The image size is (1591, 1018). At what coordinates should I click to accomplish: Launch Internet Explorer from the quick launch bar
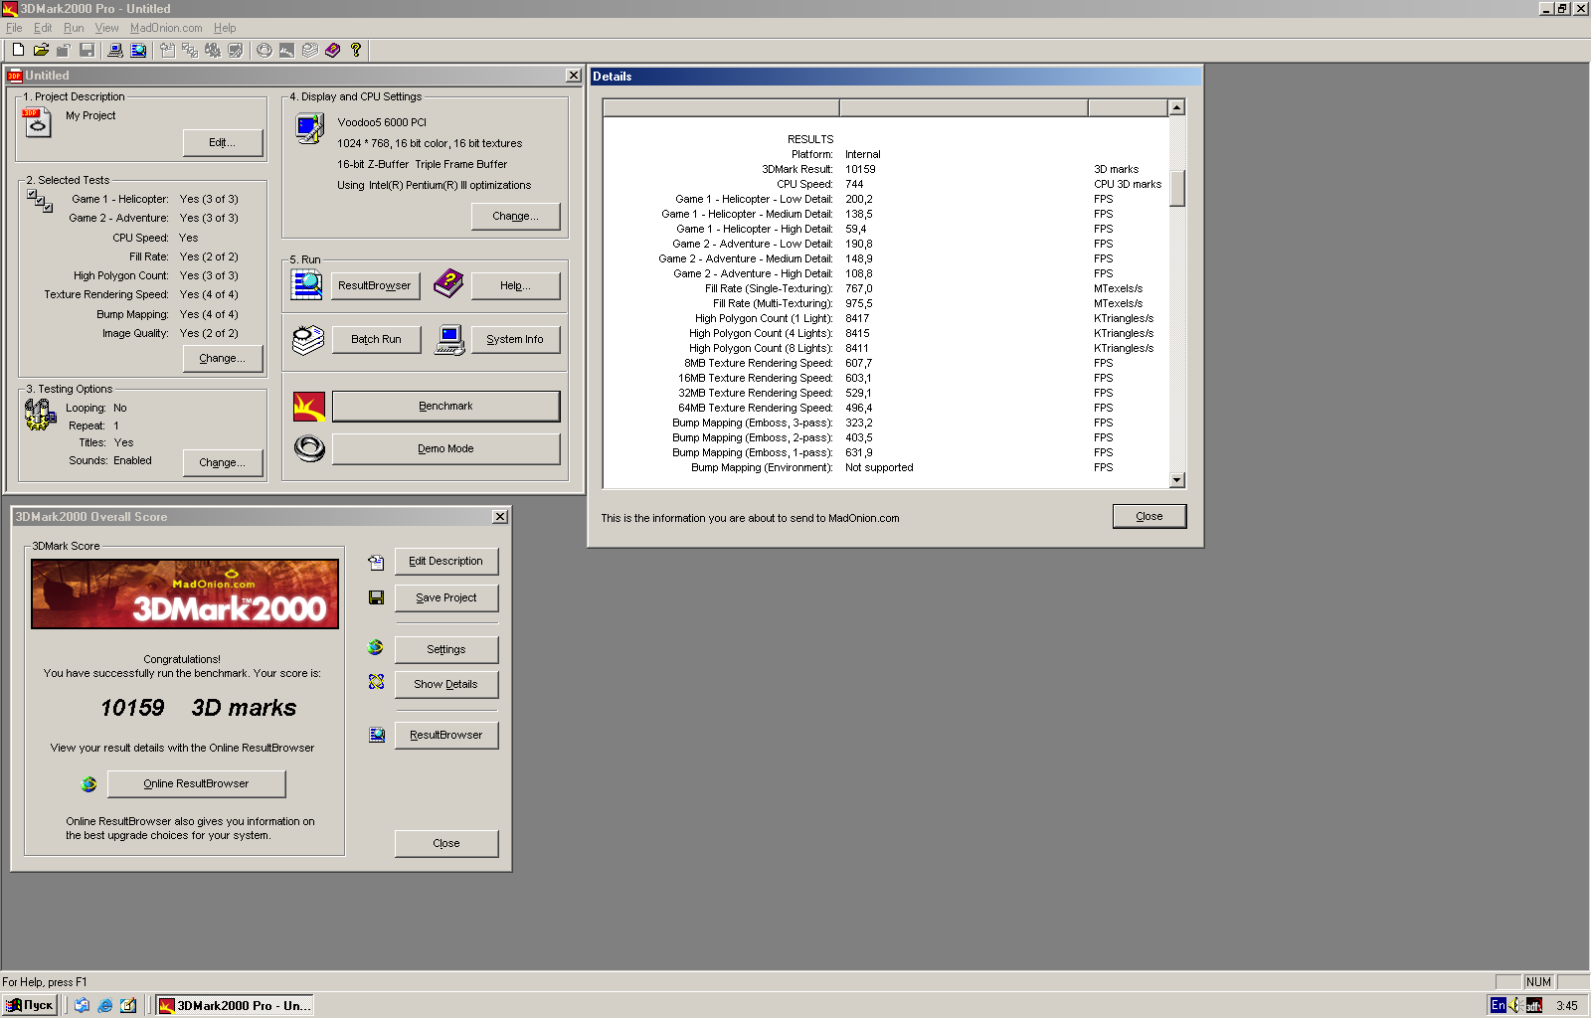tap(105, 1005)
